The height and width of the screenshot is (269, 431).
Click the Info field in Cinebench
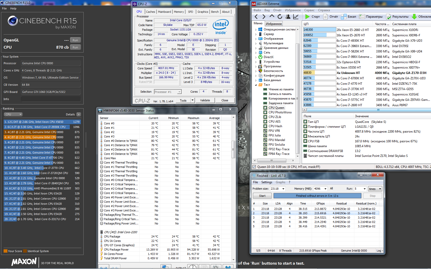click(51, 99)
